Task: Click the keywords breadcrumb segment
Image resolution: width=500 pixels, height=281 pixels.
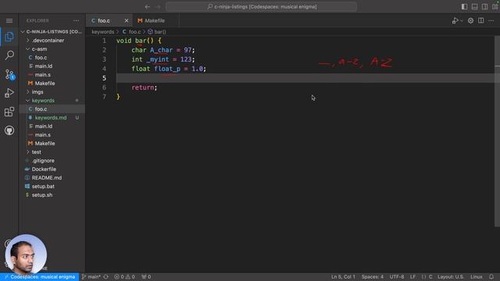Action: tap(102, 32)
